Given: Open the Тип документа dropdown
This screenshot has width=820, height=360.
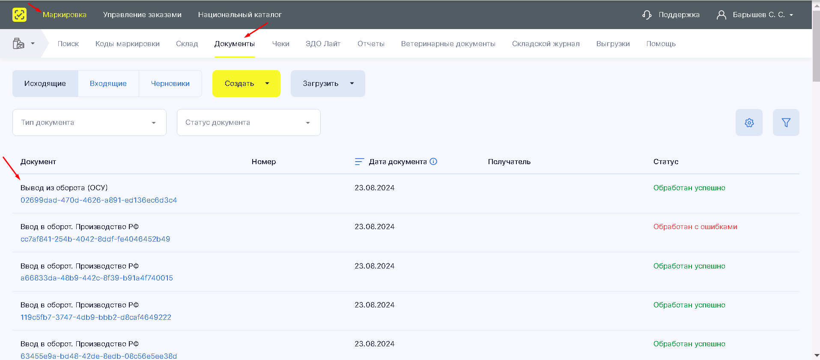Looking at the screenshot, I should [89, 123].
